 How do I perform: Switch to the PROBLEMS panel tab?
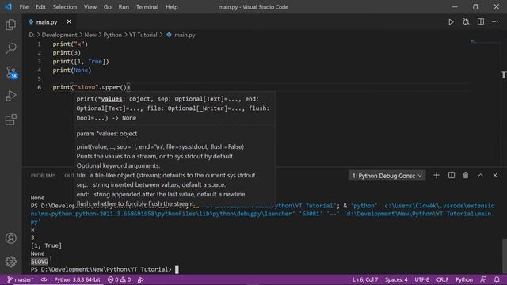43,176
